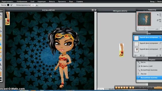Click the brush size indicator icon

(11, 5)
